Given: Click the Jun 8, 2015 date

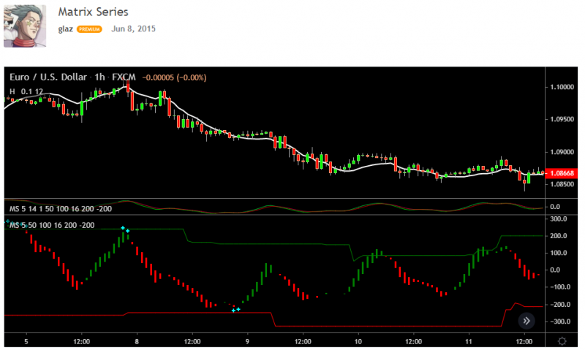Looking at the screenshot, I should (133, 29).
